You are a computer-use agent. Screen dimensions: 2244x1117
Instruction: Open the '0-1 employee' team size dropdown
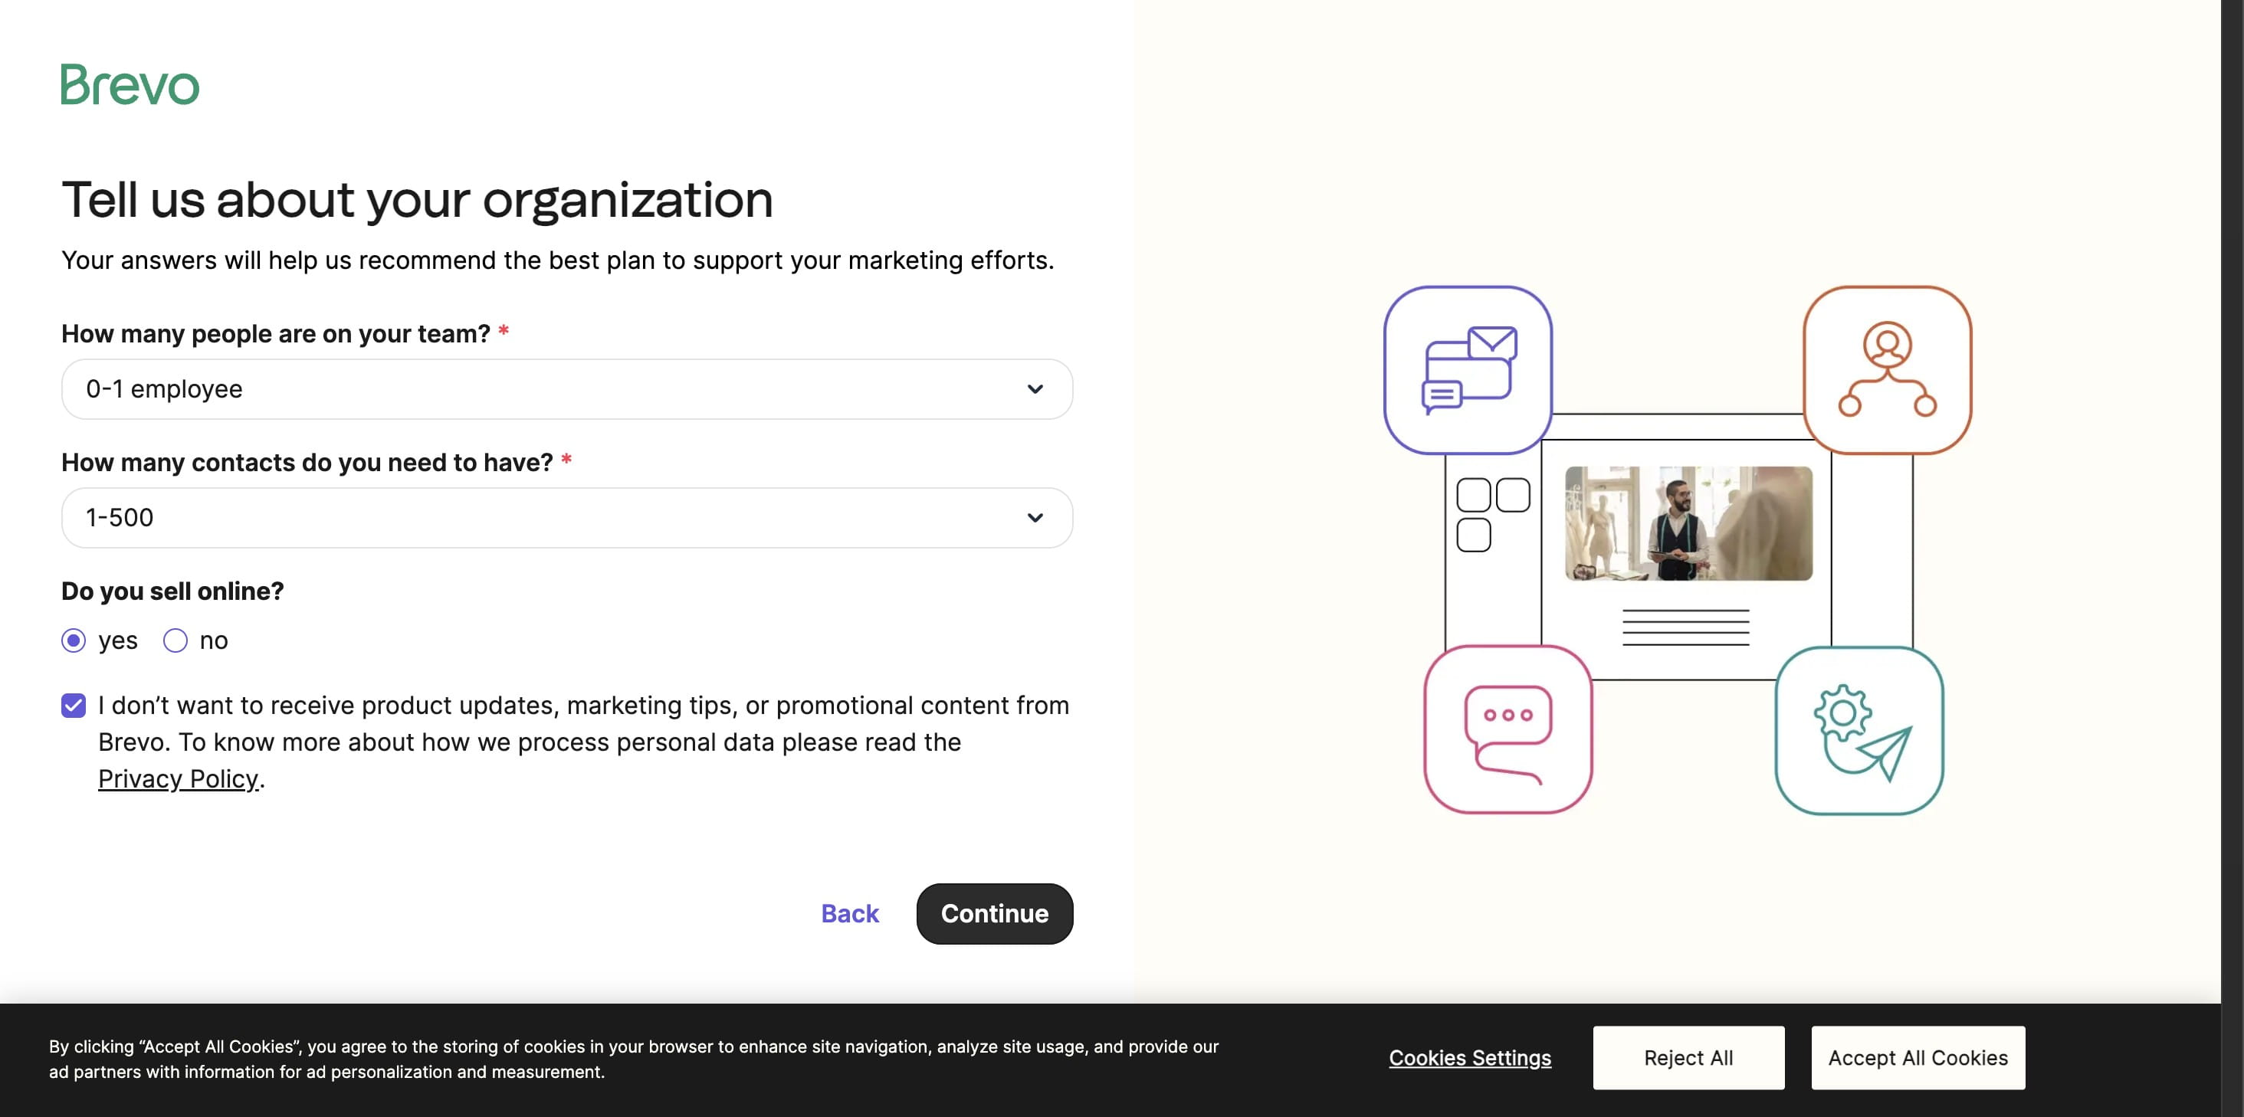[566, 389]
